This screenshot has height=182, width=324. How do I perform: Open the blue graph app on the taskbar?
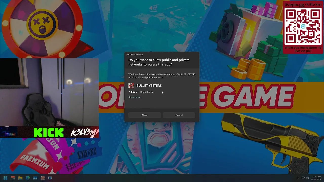35,178
